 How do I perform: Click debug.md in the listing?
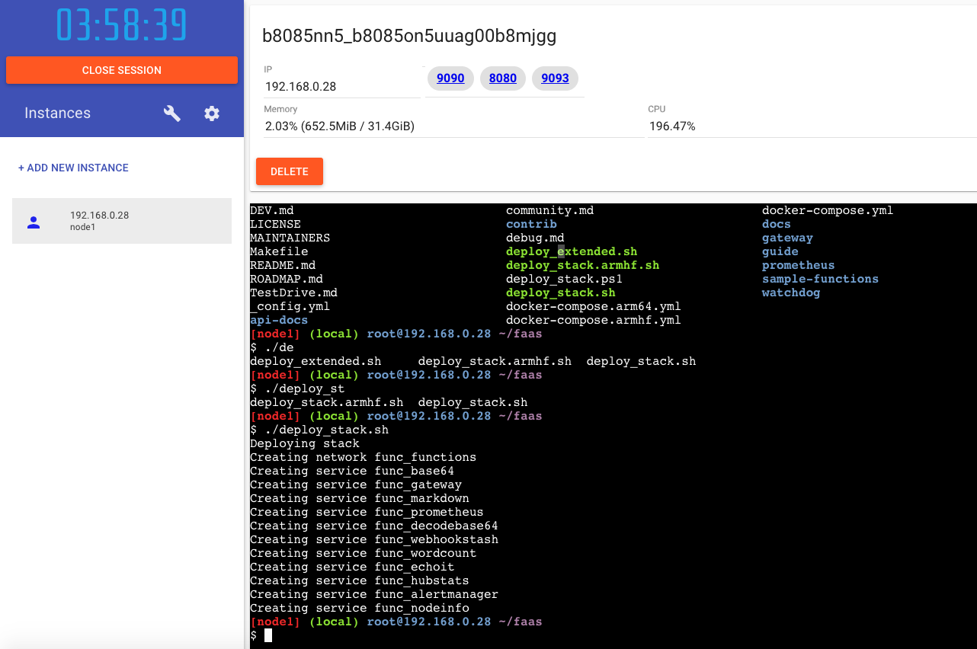click(x=535, y=238)
